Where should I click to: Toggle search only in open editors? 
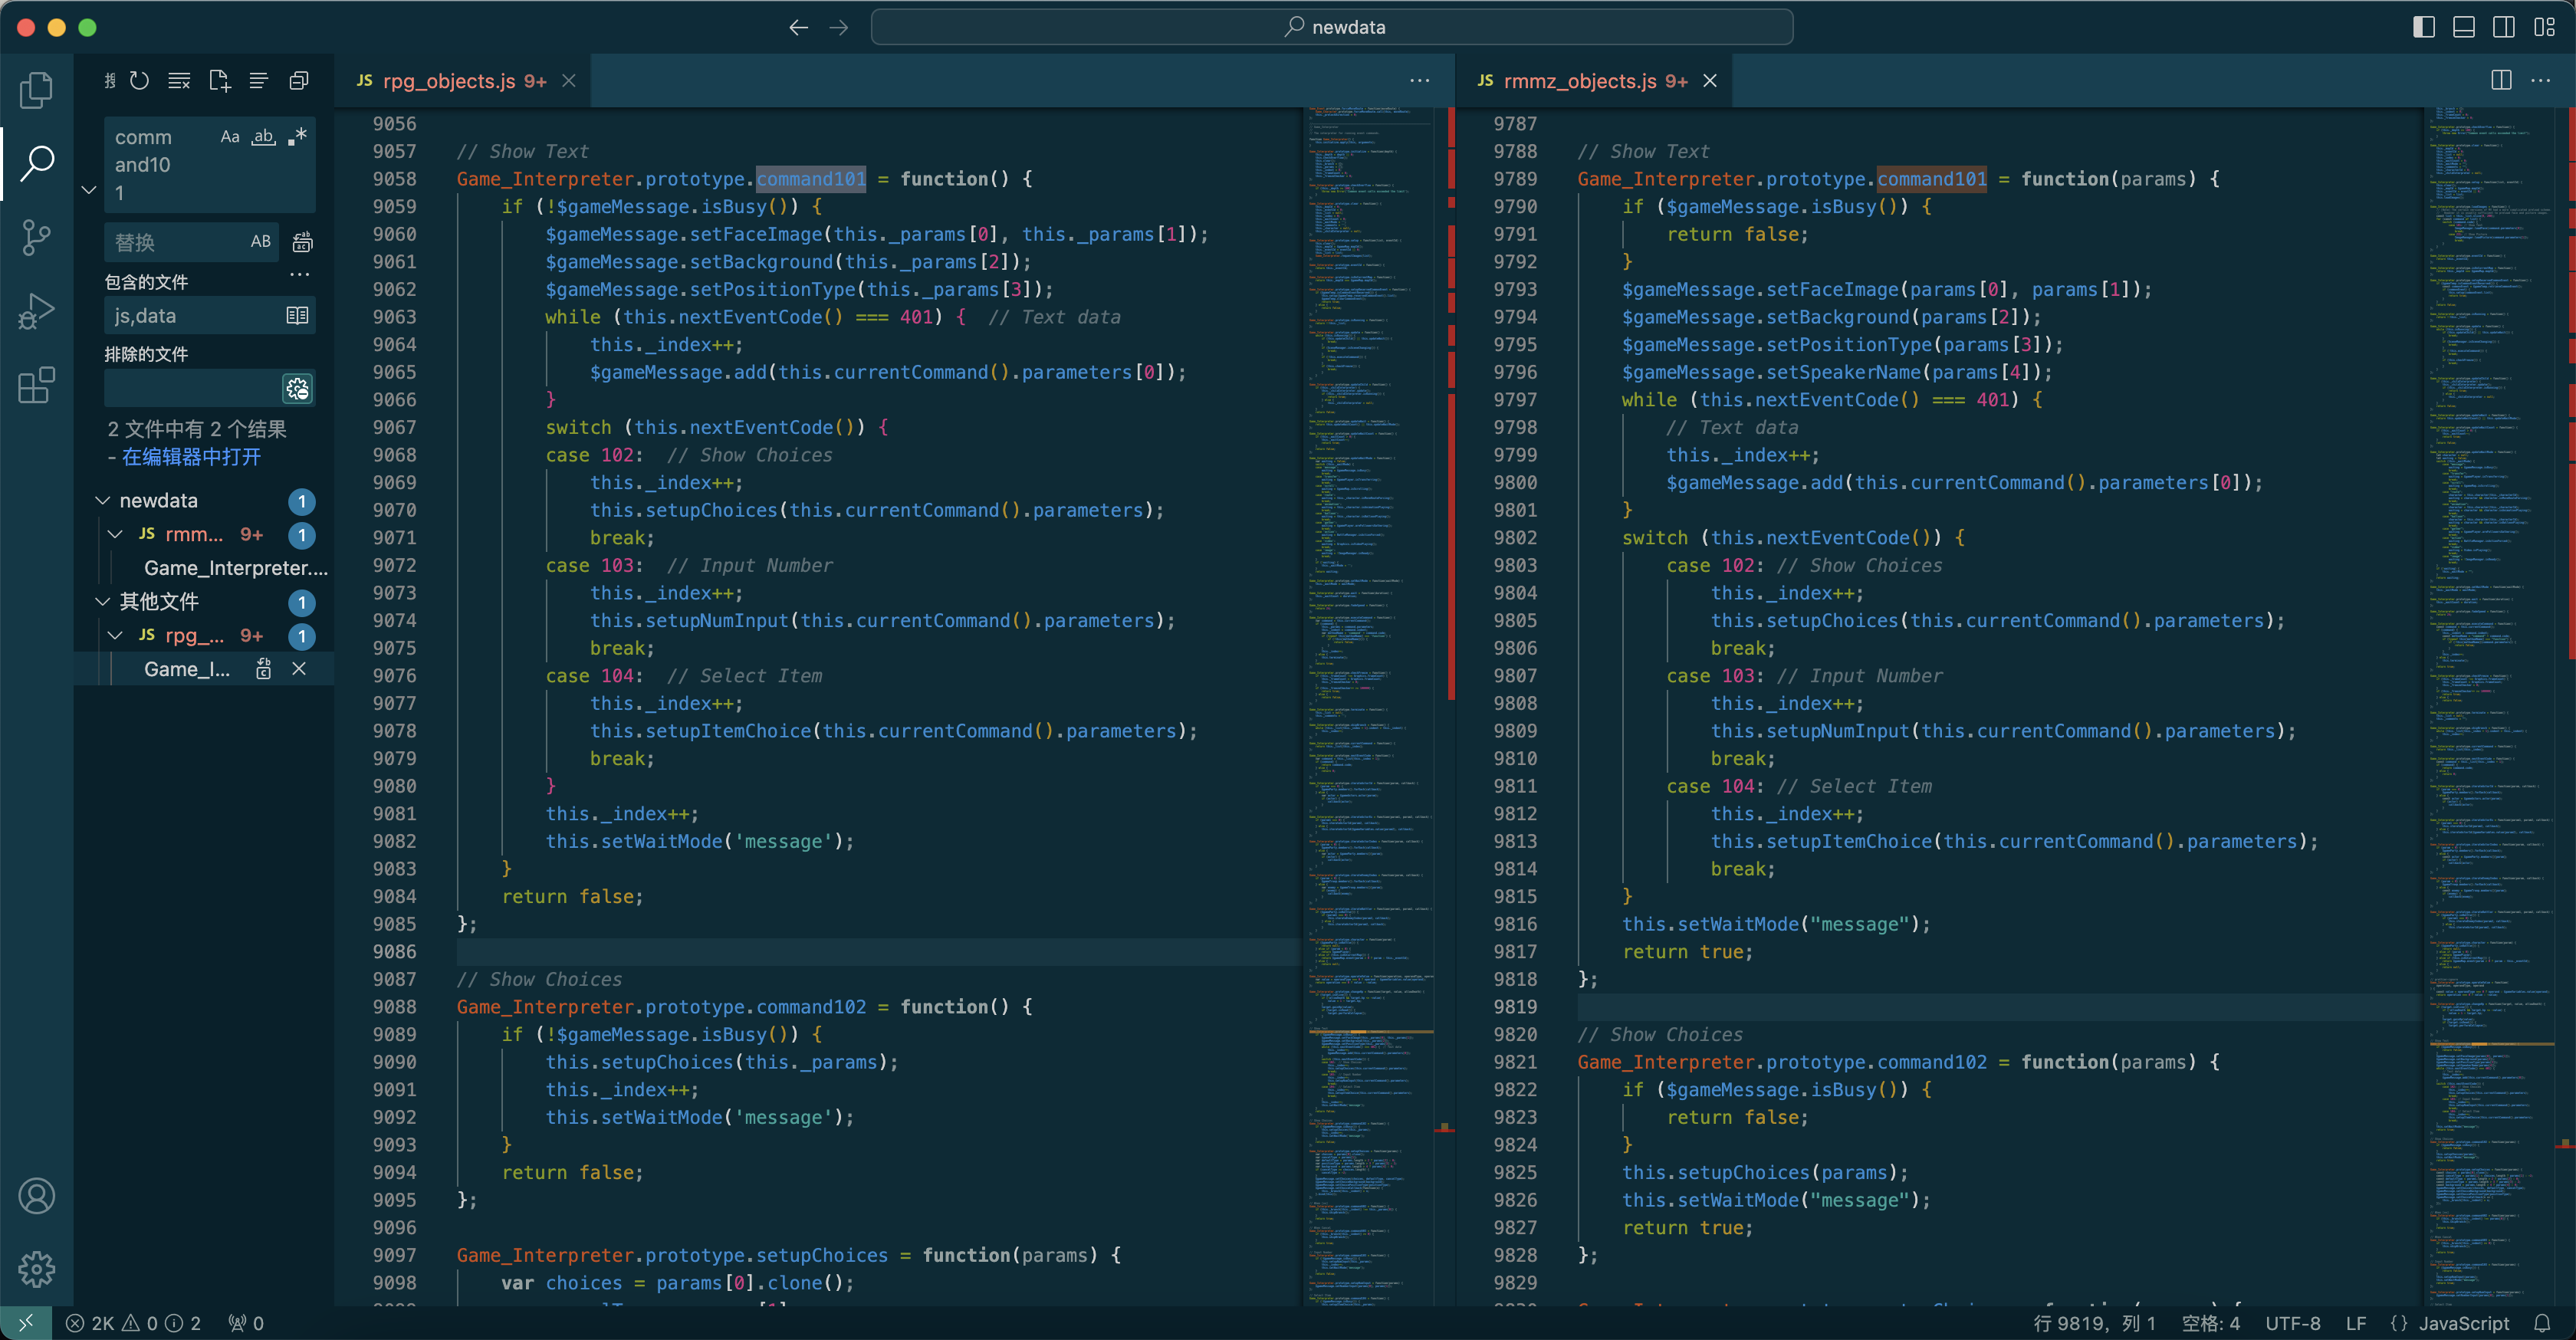coord(297,316)
